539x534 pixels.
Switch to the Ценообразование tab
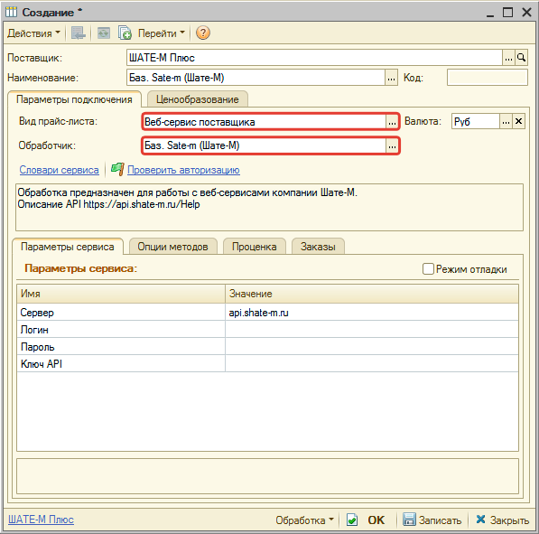tap(198, 99)
